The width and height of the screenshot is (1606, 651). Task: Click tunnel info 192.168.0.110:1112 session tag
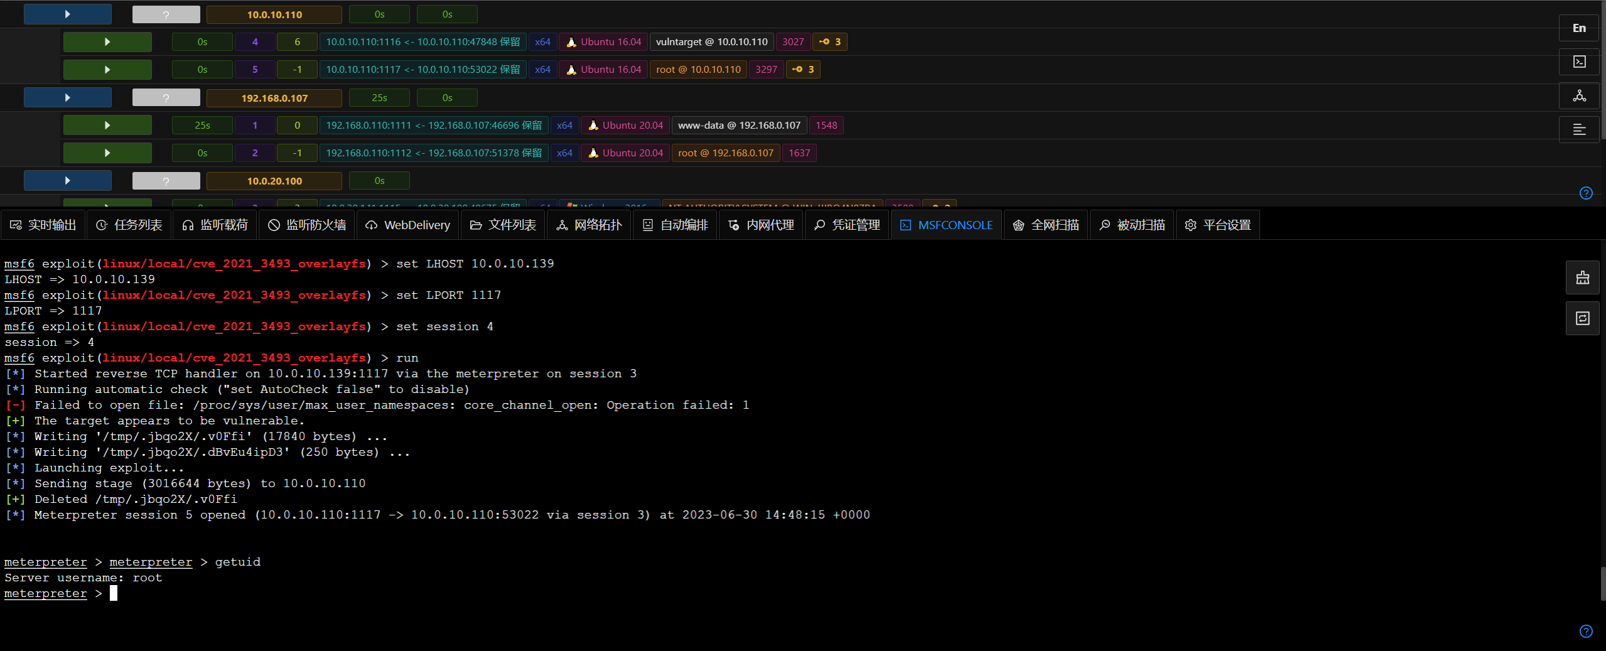(434, 153)
